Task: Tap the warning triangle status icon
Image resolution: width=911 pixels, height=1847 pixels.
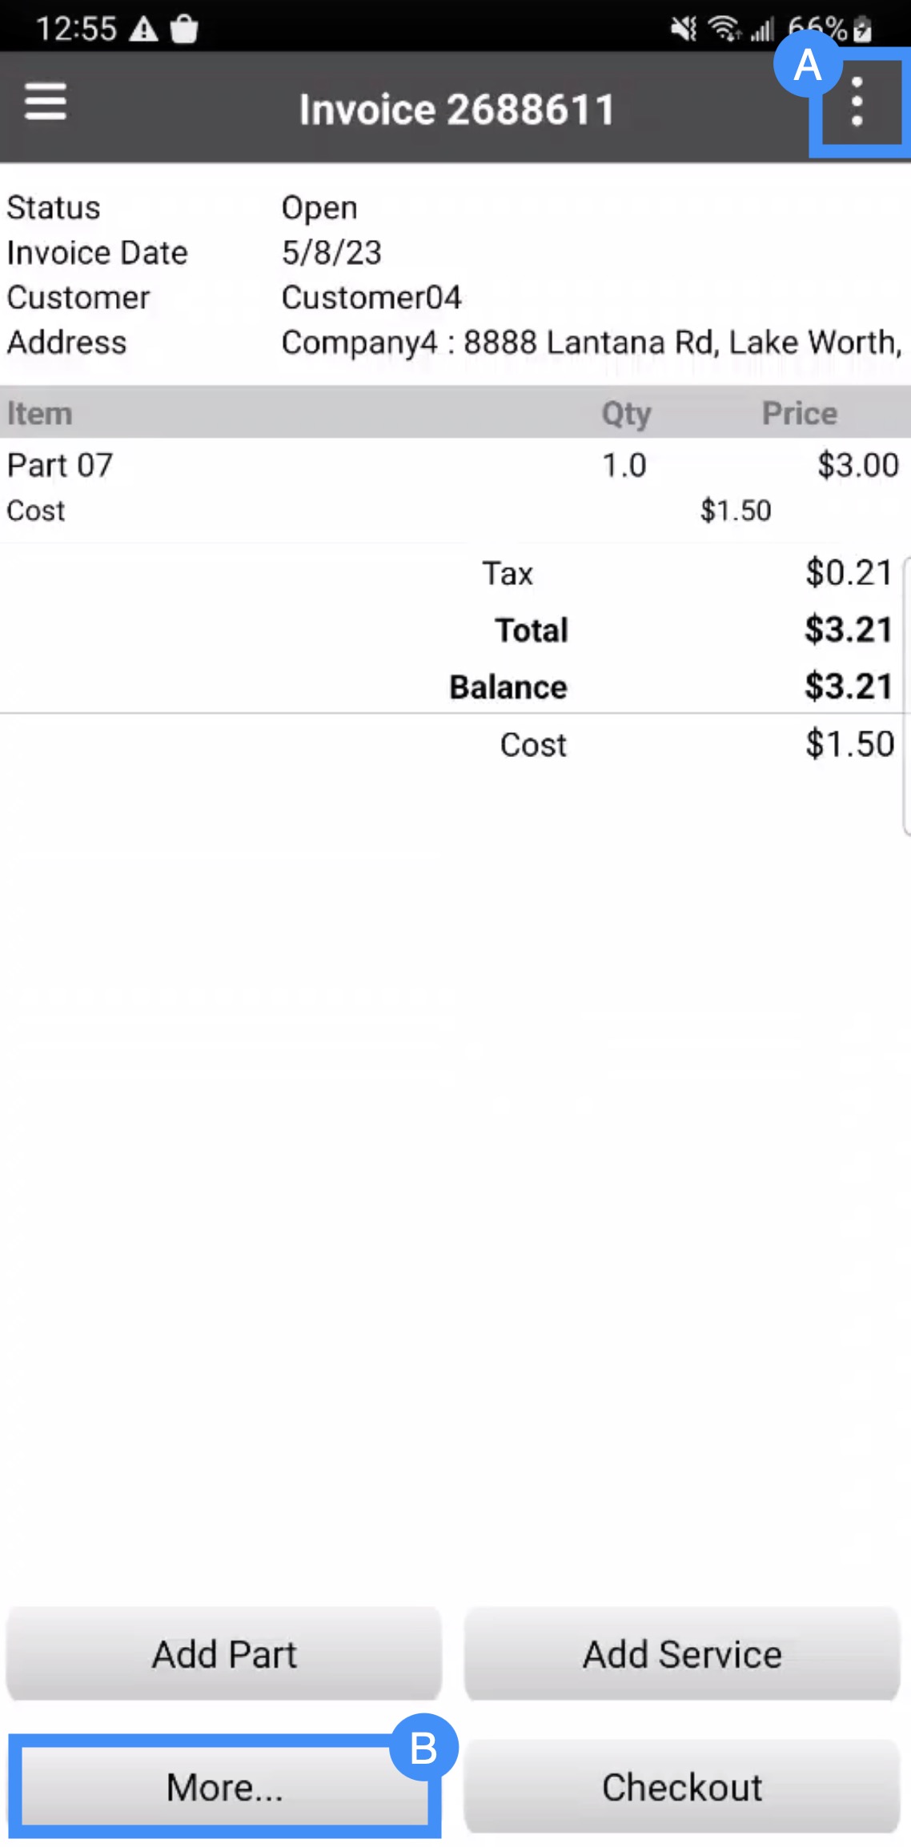Action: click(144, 30)
